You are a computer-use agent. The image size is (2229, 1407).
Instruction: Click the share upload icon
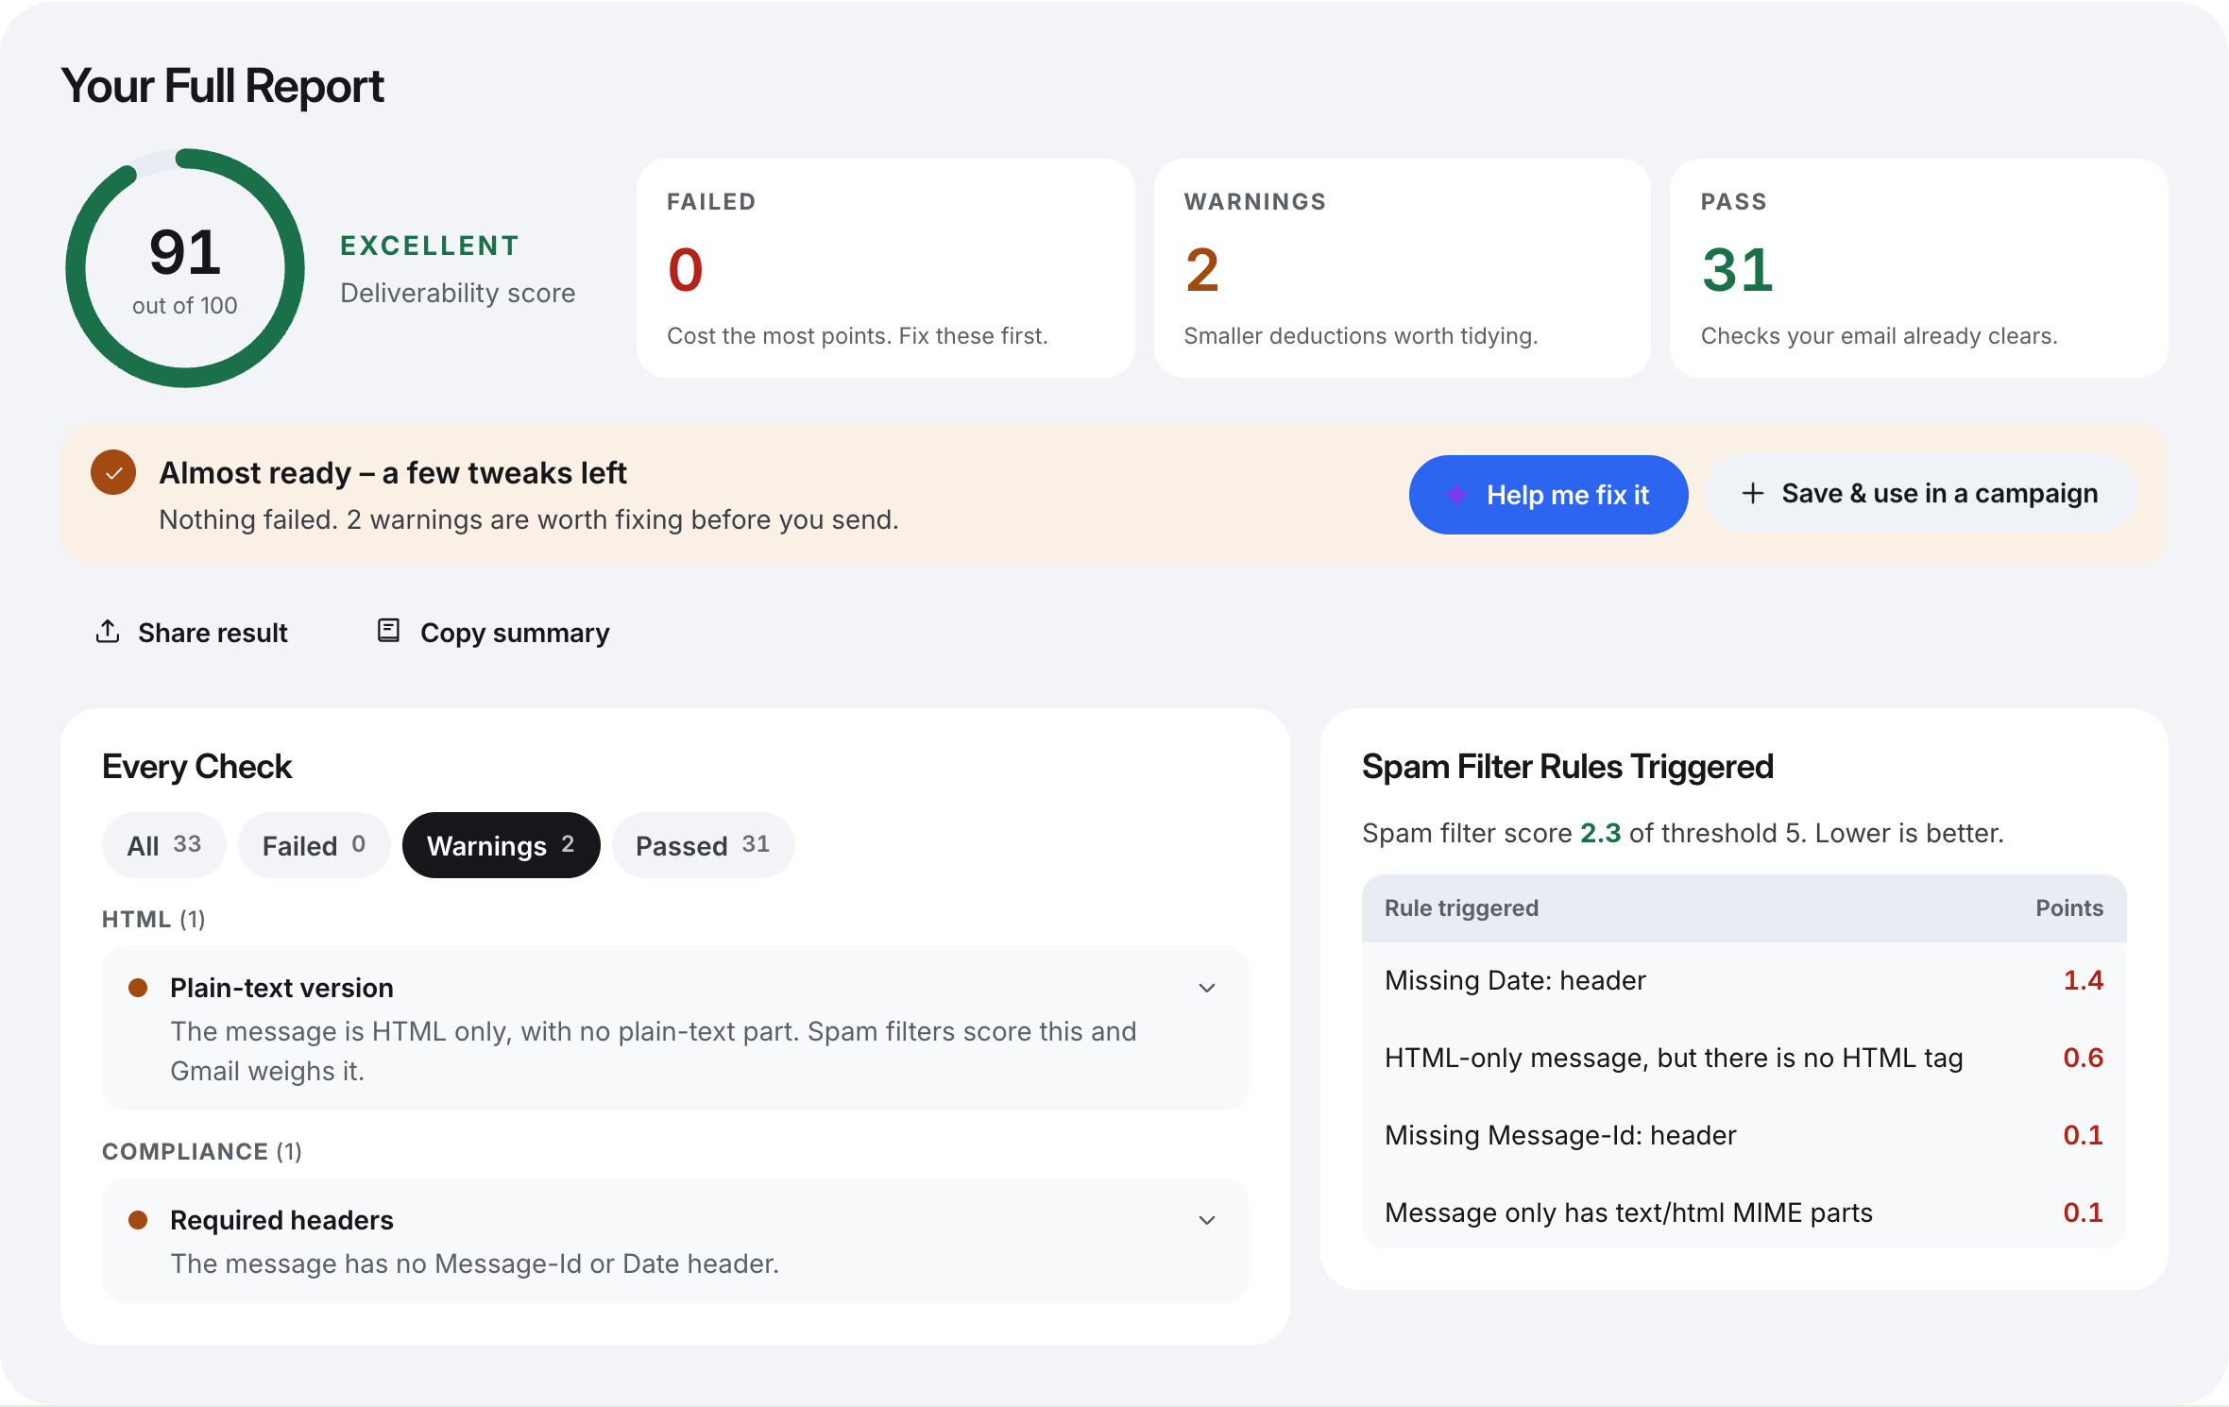[108, 631]
